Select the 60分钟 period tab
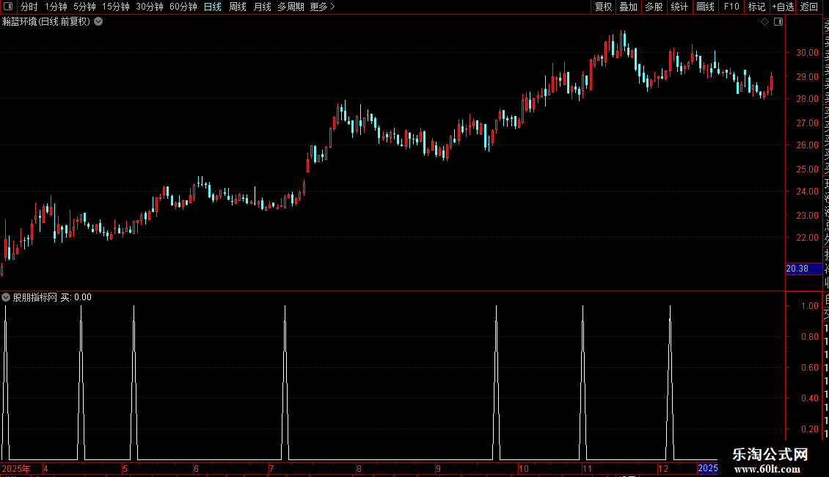Viewport: 829px width, 477px height. 183,7
